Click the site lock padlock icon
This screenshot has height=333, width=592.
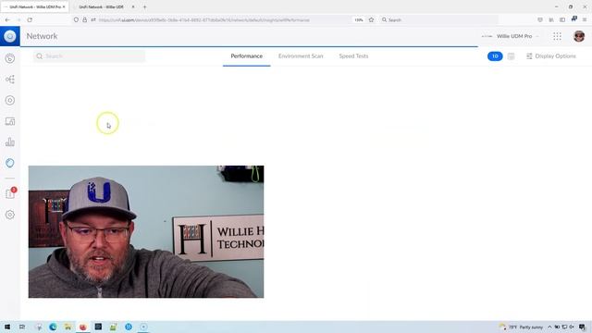point(84,20)
